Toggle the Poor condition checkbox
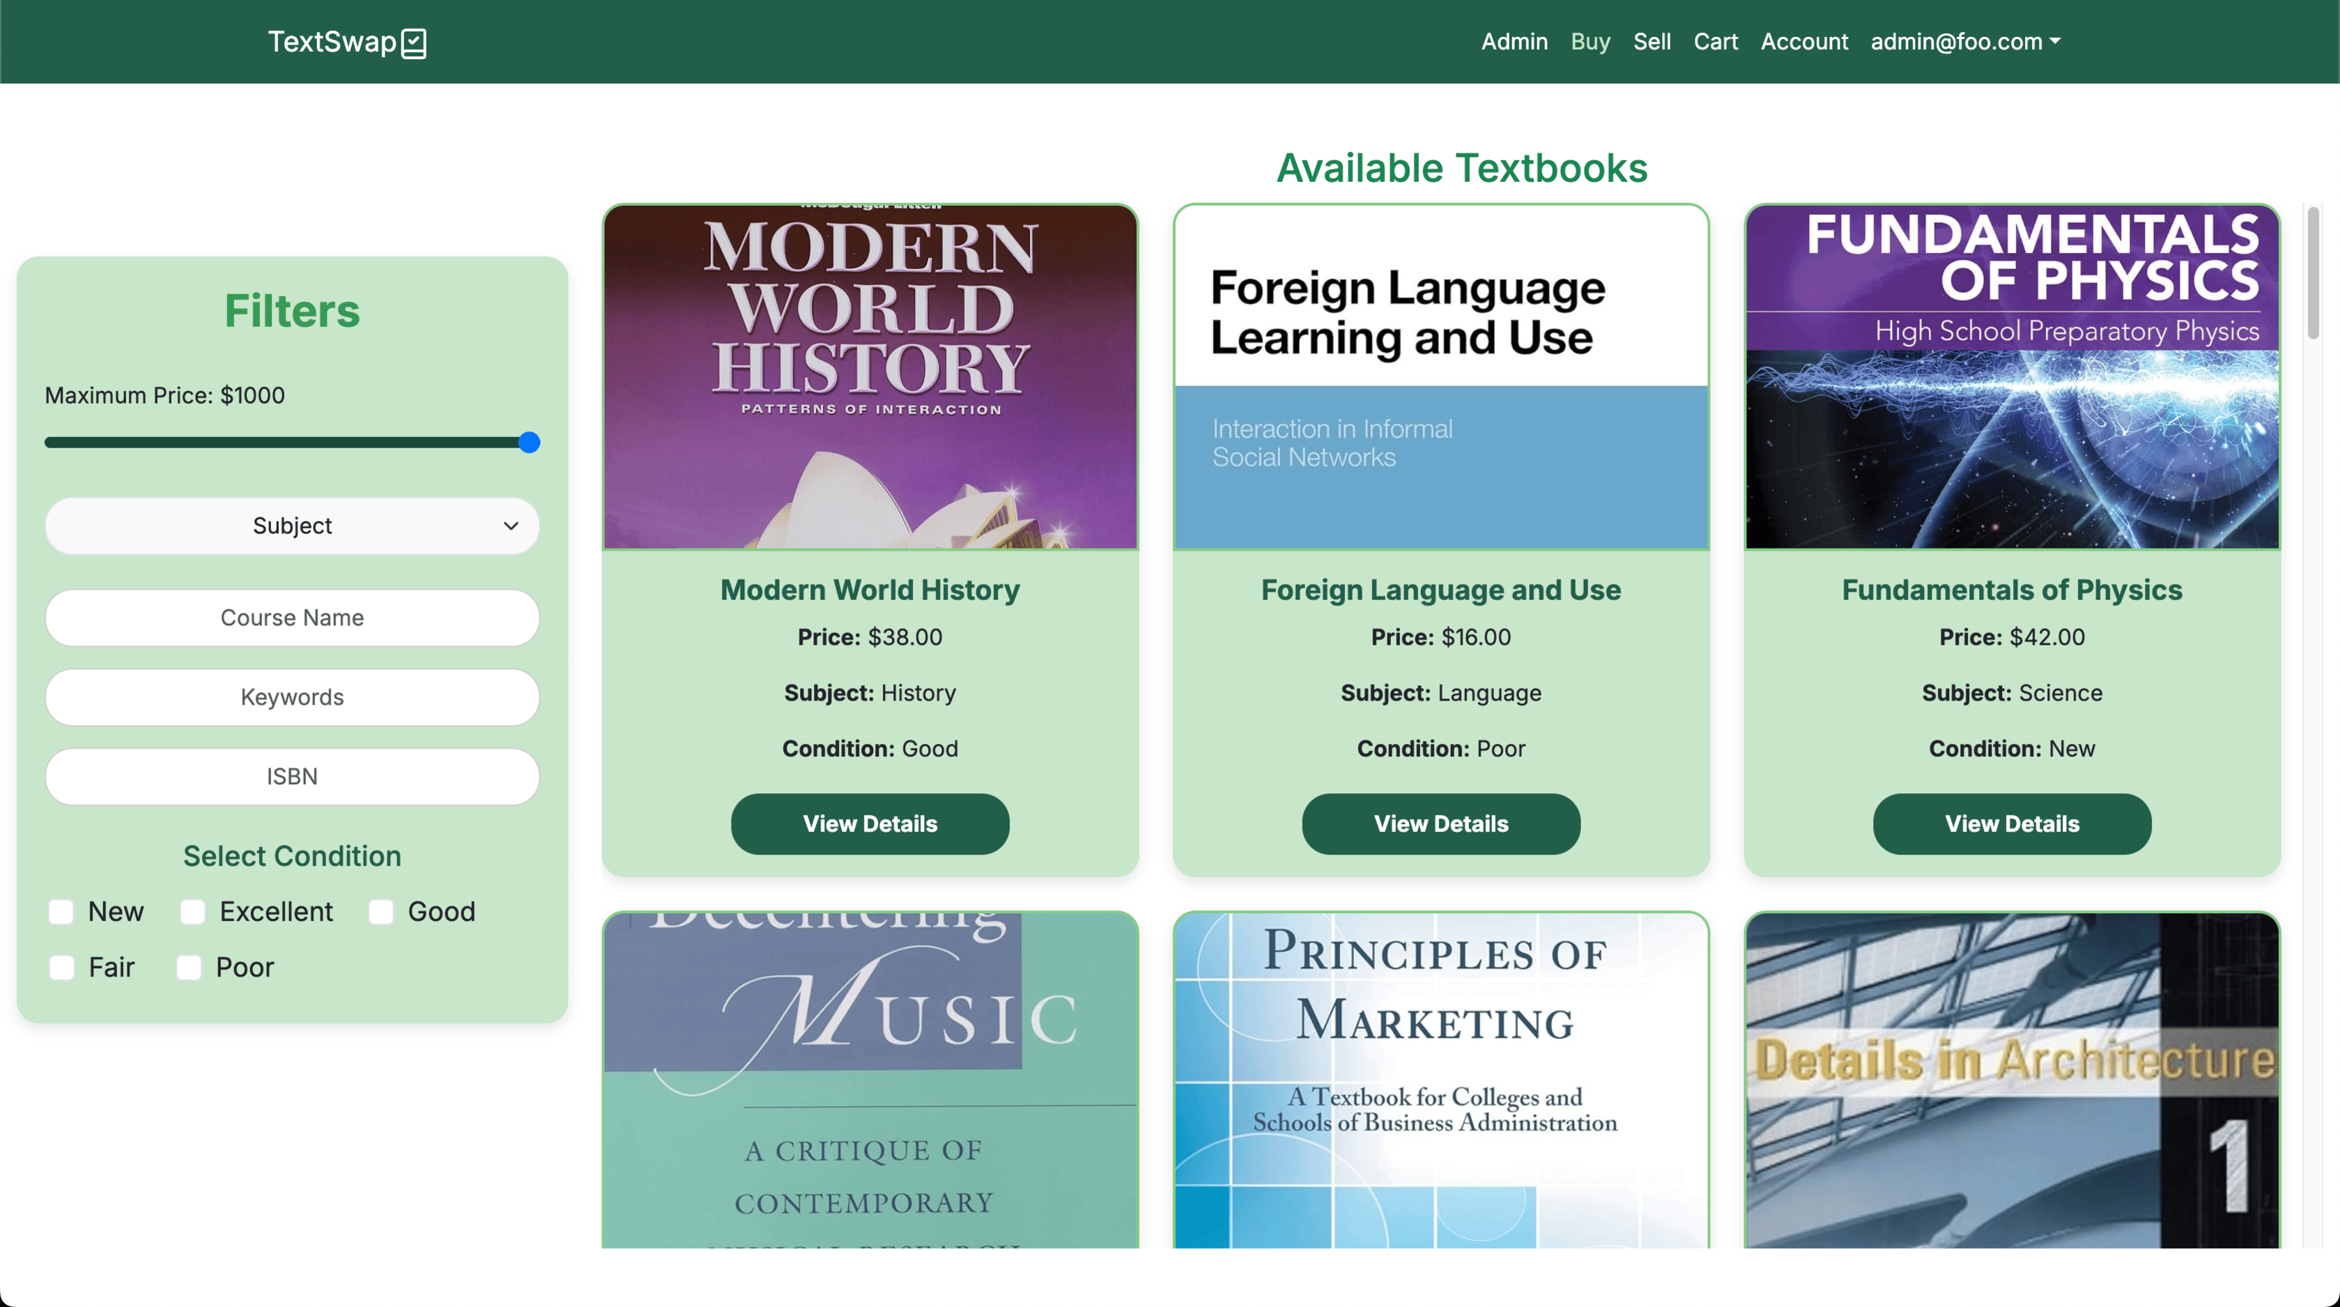 point(189,967)
